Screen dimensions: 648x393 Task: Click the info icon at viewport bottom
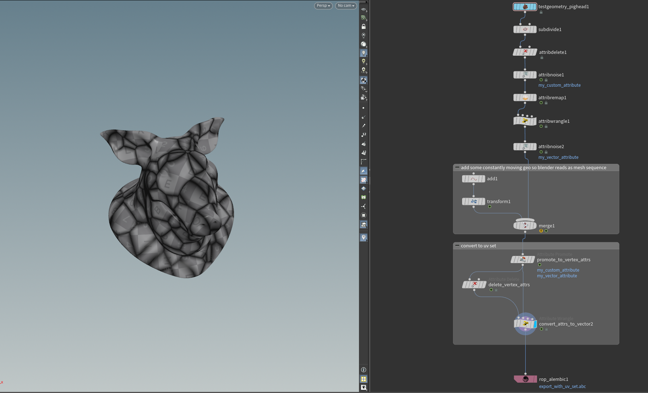click(364, 370)
